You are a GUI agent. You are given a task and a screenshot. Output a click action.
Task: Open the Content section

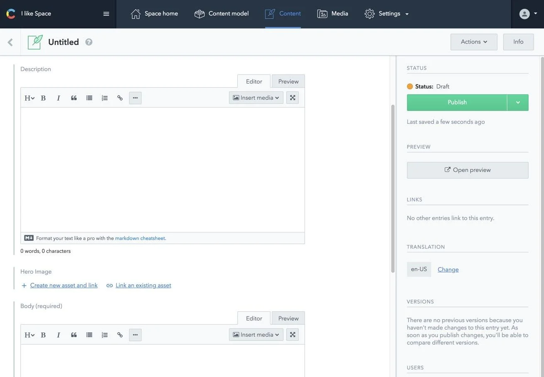coord(283,14)
